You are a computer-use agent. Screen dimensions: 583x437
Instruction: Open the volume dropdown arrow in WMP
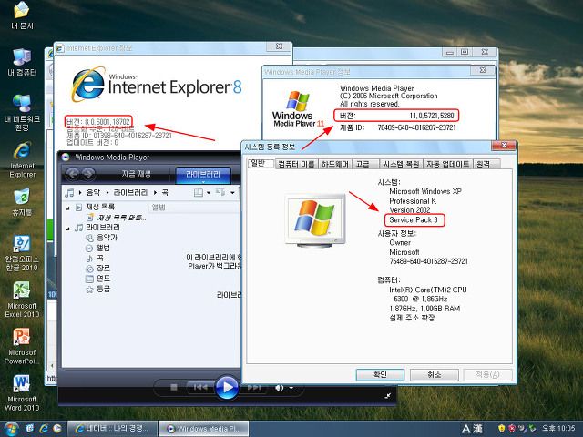point(291,388)
